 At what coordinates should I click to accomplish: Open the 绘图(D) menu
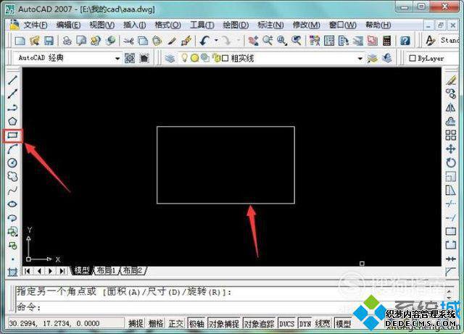[x=236, y=25]
